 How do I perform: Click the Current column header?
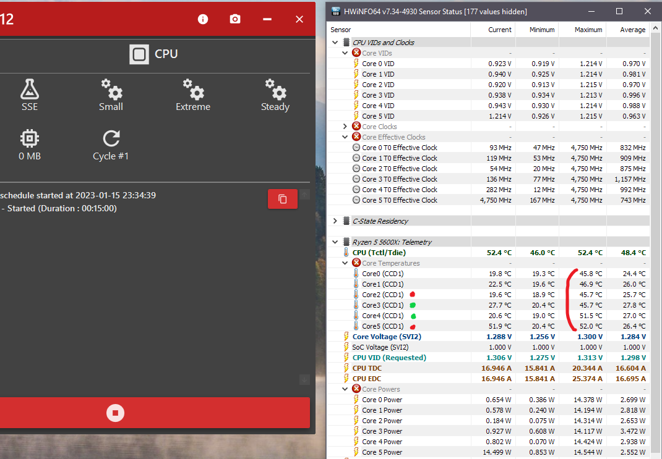click(492, 30)
